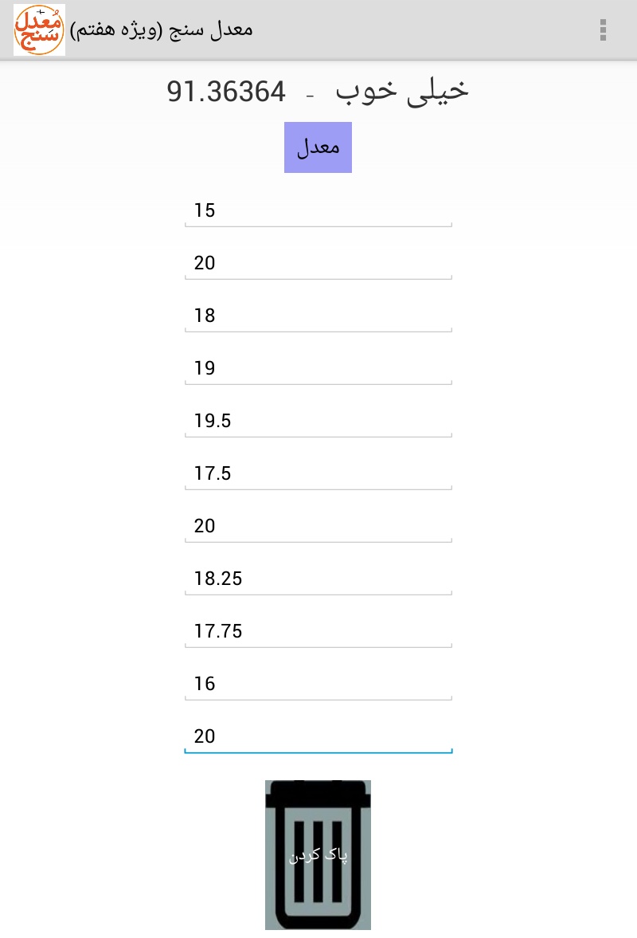Tap the grade field containing 16

[x=318, y=685]
